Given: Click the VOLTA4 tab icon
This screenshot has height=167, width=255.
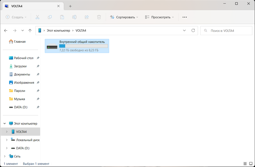Looking at the screenshot, I should coord(7,6).
